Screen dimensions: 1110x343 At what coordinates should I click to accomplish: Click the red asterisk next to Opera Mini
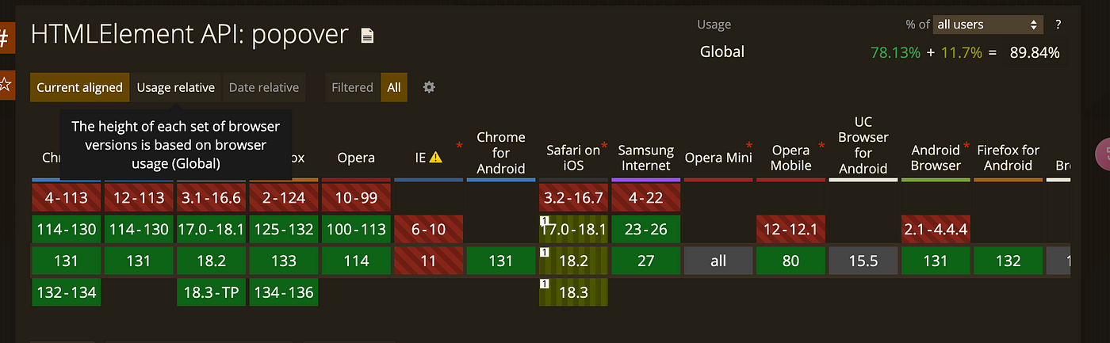pos(748,146)
